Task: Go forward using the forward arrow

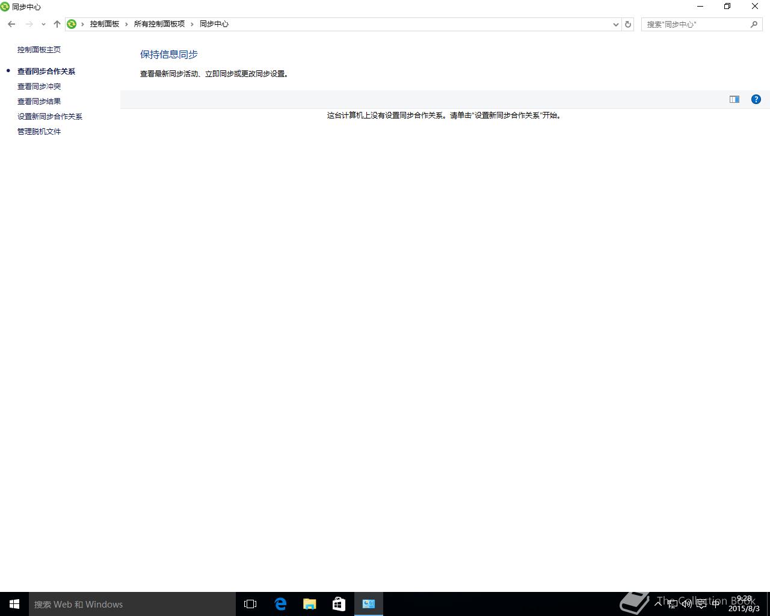Action: point(29,24)
